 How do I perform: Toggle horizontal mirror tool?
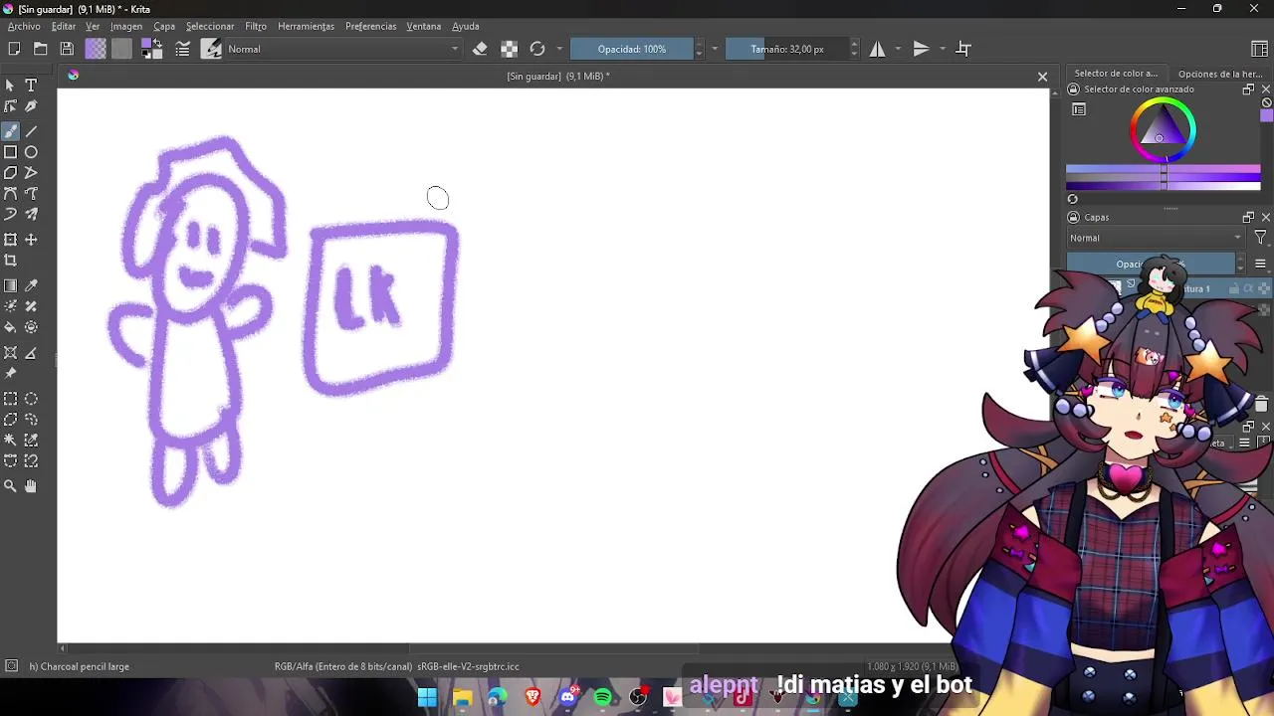877,49
